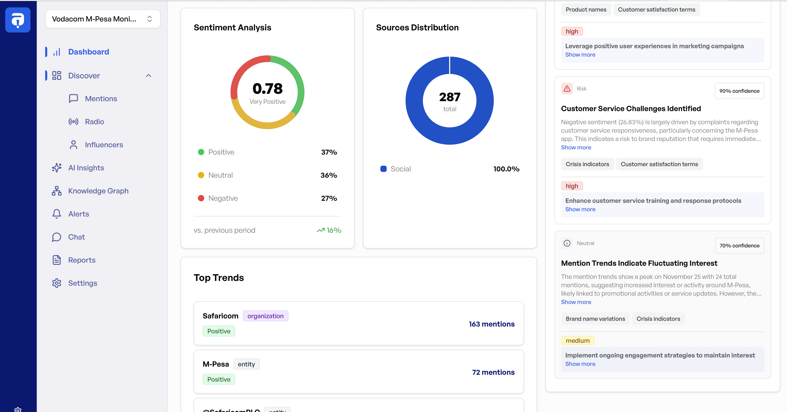This screenshot has width=787, height=412.
Task: Click the Safaricom 163 mentions link
Action: [491, 324]
